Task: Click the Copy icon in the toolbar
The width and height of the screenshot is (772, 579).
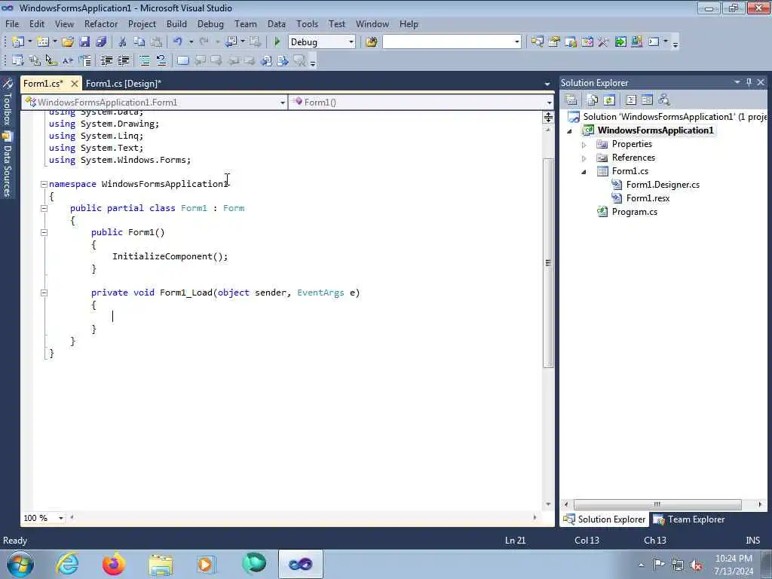Action: [x=139, y=42]
